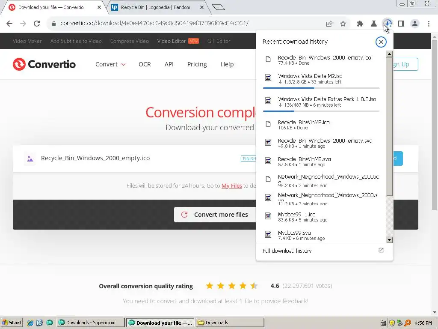Click Windows Vista Delta M2.iso progress bar
The width and height of the screenshot is (438, 329).
pyautogui.click(x=321, y=88)
